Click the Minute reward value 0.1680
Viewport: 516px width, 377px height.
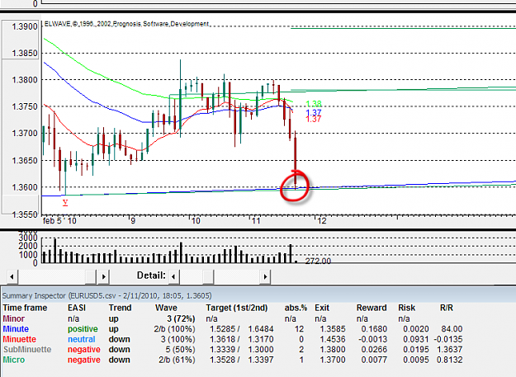coord(374,329)
